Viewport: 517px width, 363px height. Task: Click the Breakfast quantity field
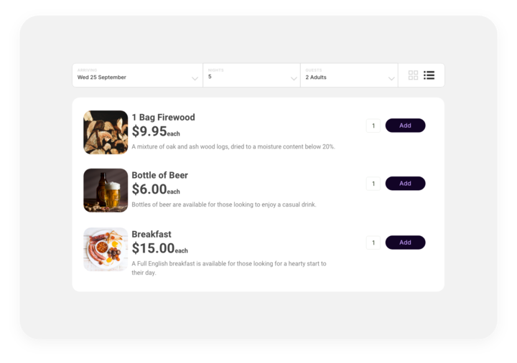(x=373, y=242)
